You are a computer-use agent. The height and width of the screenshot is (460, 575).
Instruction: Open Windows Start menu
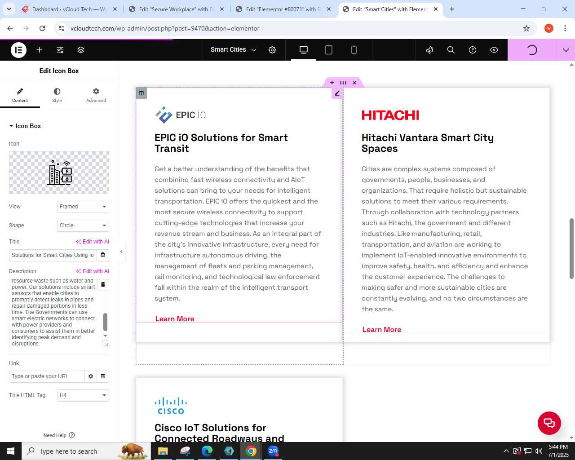tap(11, 451)
